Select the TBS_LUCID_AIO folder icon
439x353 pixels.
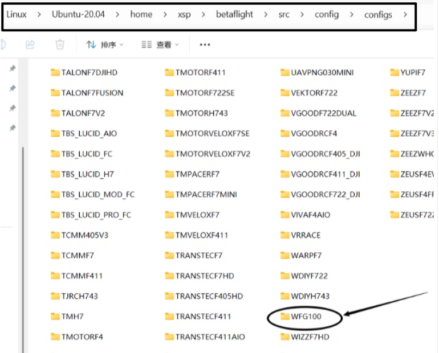[x=55, y=134]
